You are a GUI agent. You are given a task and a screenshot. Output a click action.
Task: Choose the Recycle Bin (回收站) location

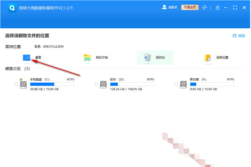point(155,58)
